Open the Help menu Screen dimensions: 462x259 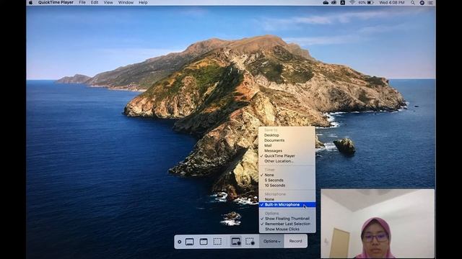pyautogui.click(x=143, y=2)
